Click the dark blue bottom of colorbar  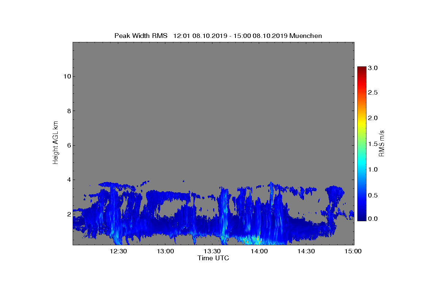pos(361,218)
